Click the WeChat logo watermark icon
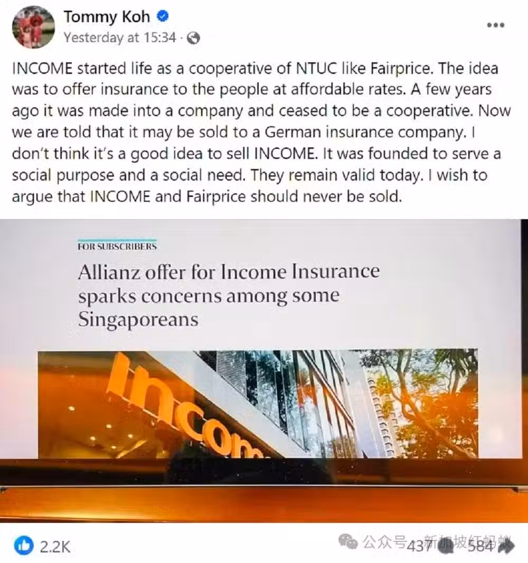Screen dimensions: 528x563 pos(348,541)
